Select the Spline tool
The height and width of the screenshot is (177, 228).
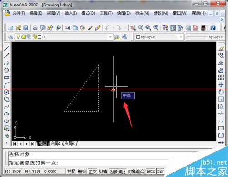coord(6,107)
